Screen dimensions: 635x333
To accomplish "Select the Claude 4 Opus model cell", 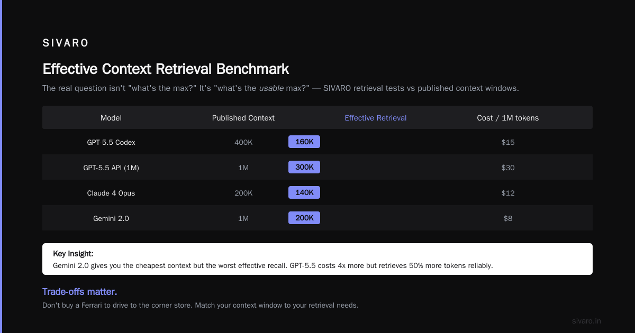I will click(x=111, y=193).
